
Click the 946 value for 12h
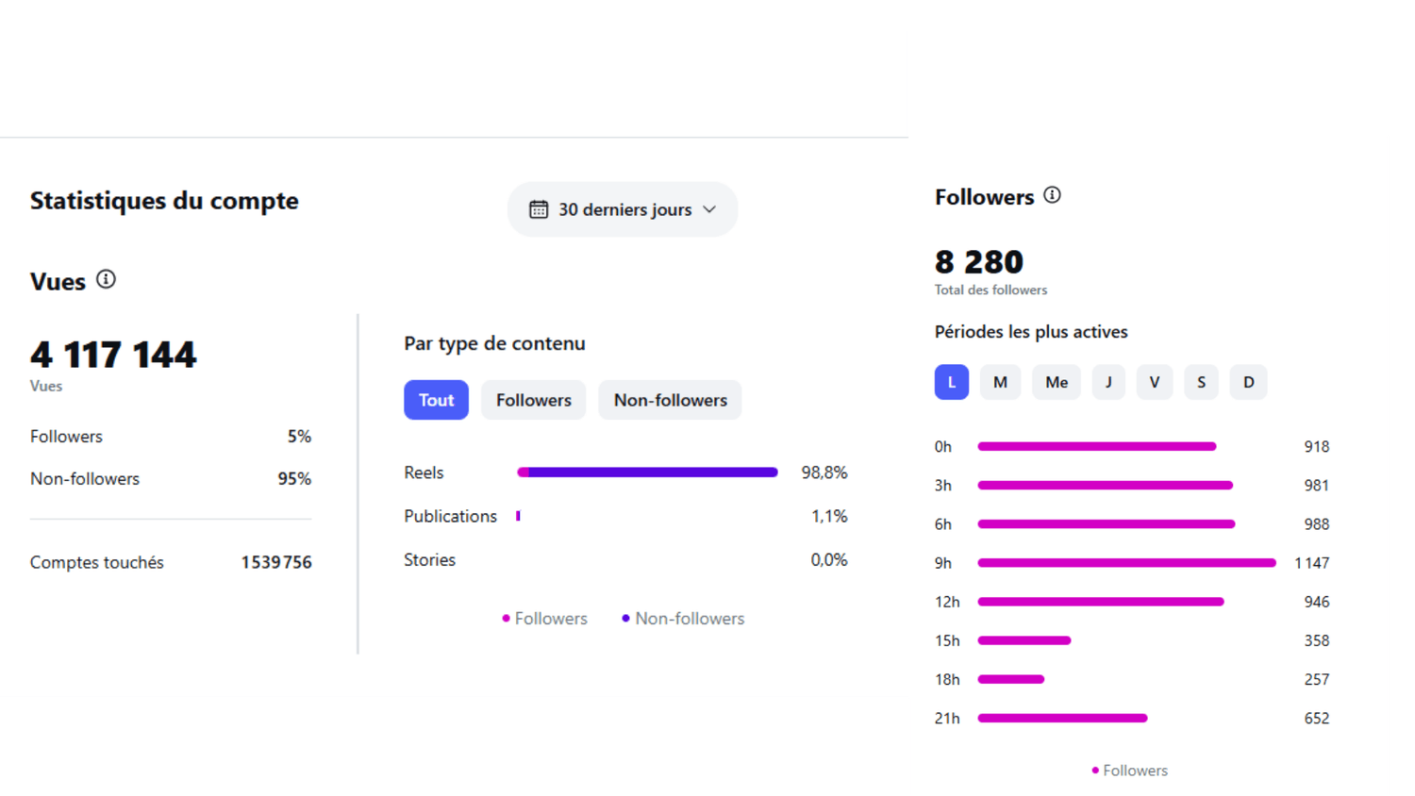(1317, 602)
